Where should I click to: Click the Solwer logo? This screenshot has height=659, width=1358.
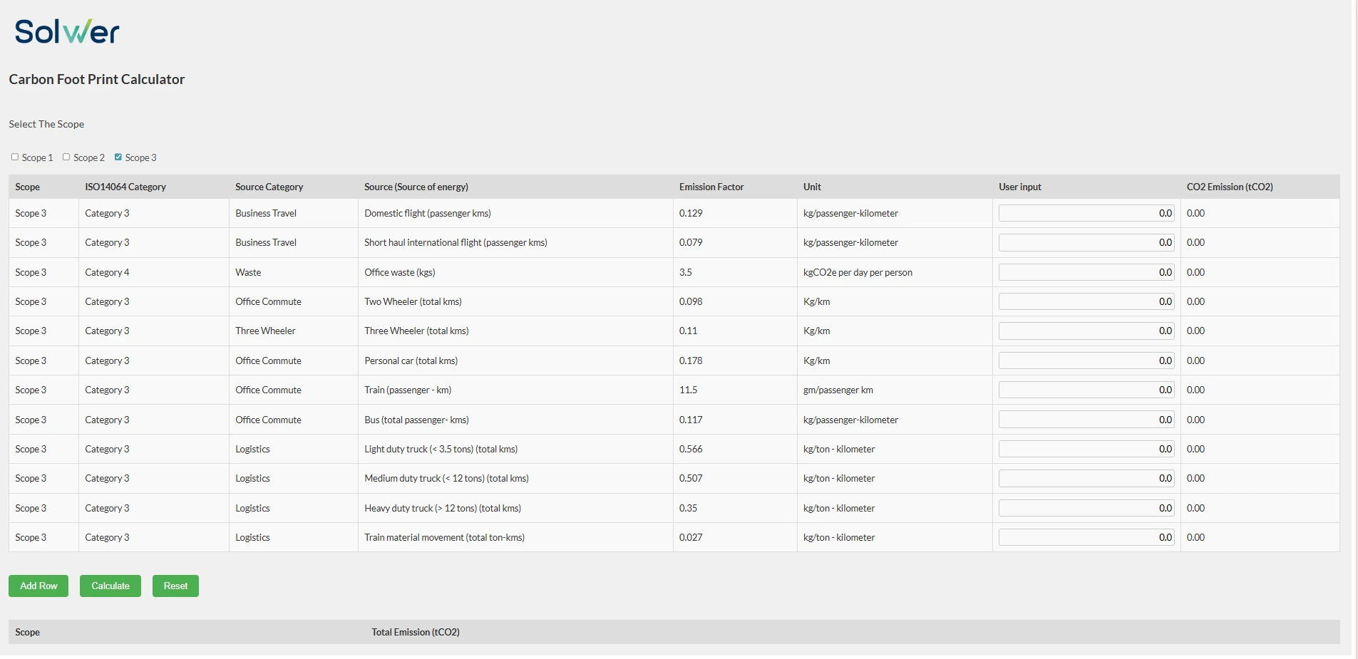point(67,31)
